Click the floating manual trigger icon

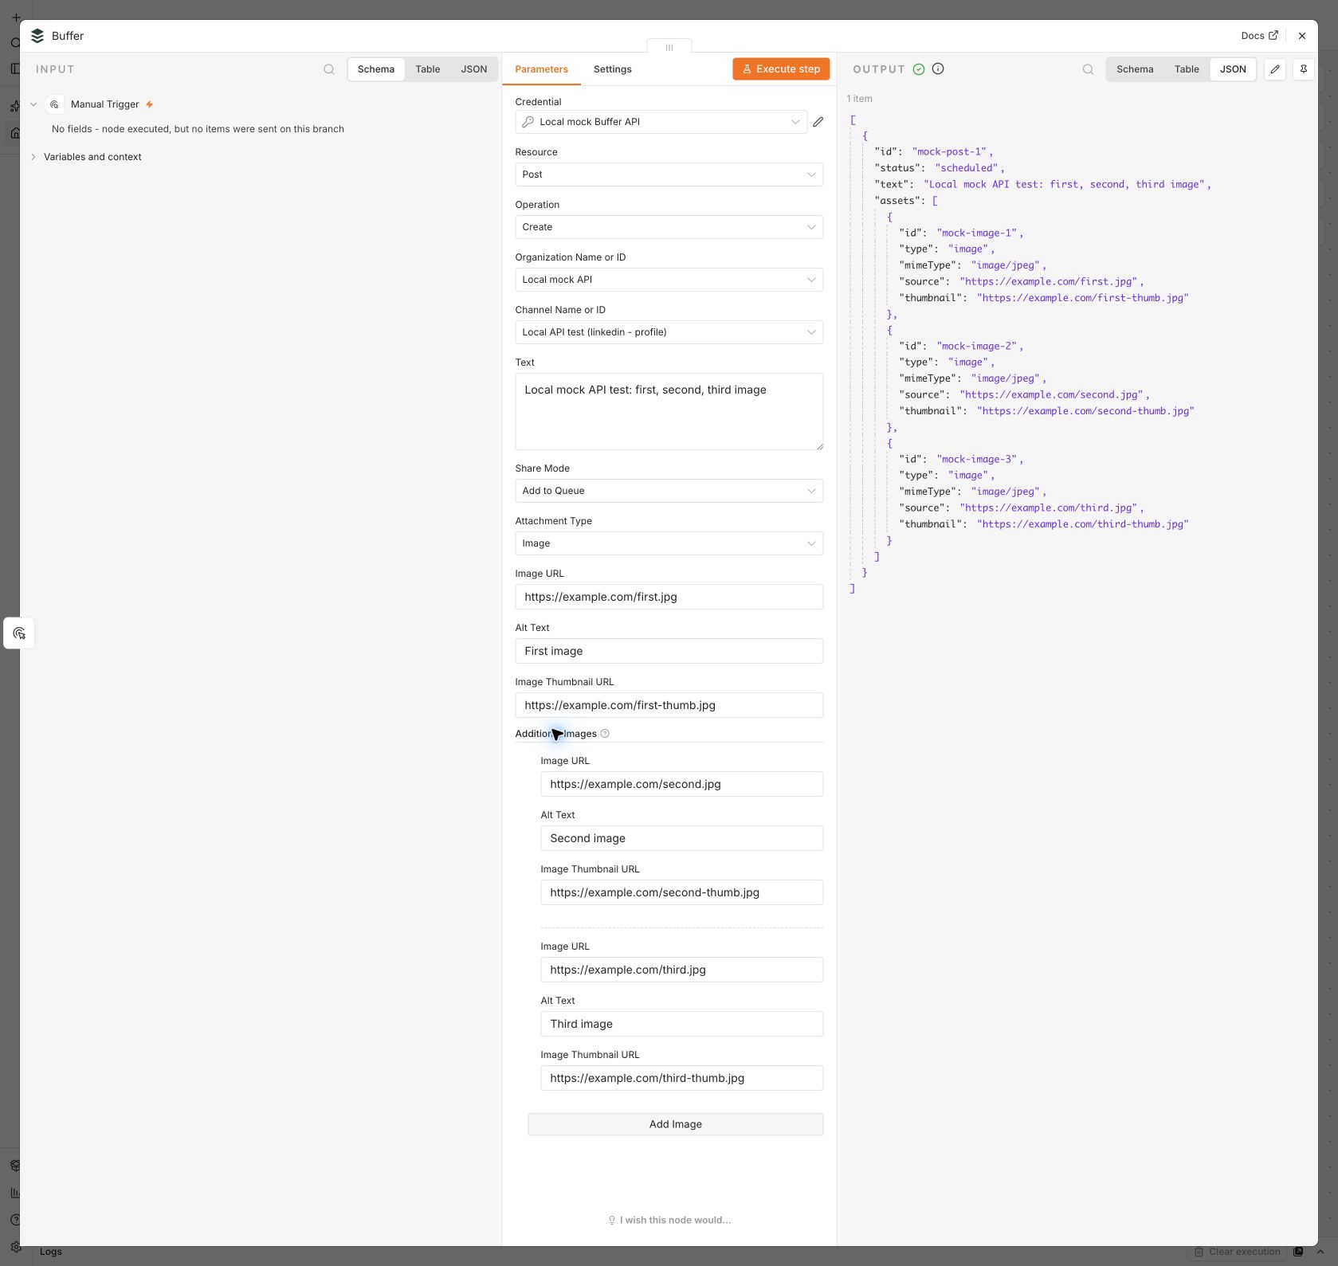(x=19, y=633)
